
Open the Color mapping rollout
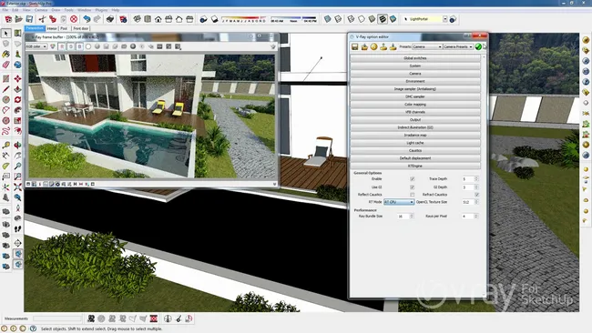tap(415, 105)
